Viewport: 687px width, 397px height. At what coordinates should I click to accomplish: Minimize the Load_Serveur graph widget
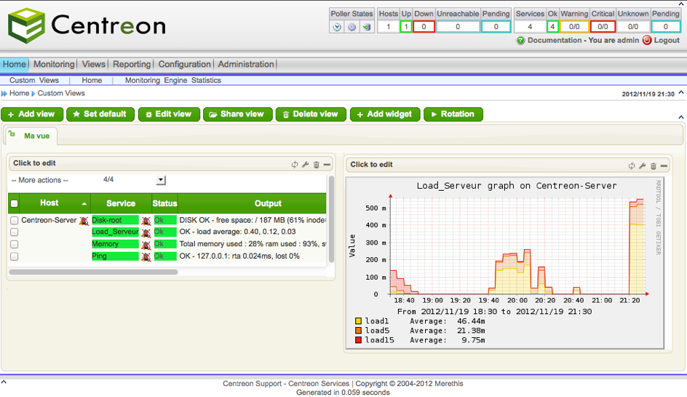coord(664,166)
